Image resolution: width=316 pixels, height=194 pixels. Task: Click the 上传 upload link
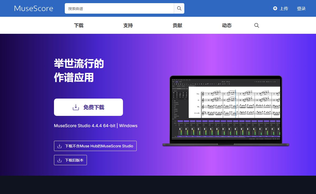pos(280,8)
